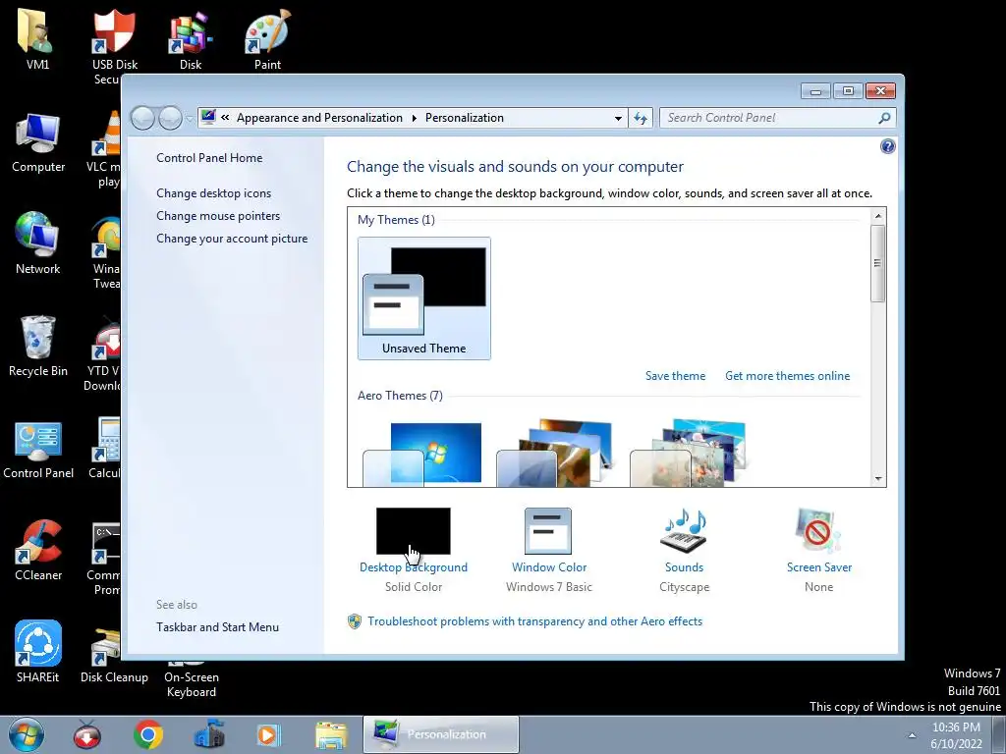The image size is (1006, 754).
Task: Click the Show desktop button on the taskbar
Action: click(998, 734)
